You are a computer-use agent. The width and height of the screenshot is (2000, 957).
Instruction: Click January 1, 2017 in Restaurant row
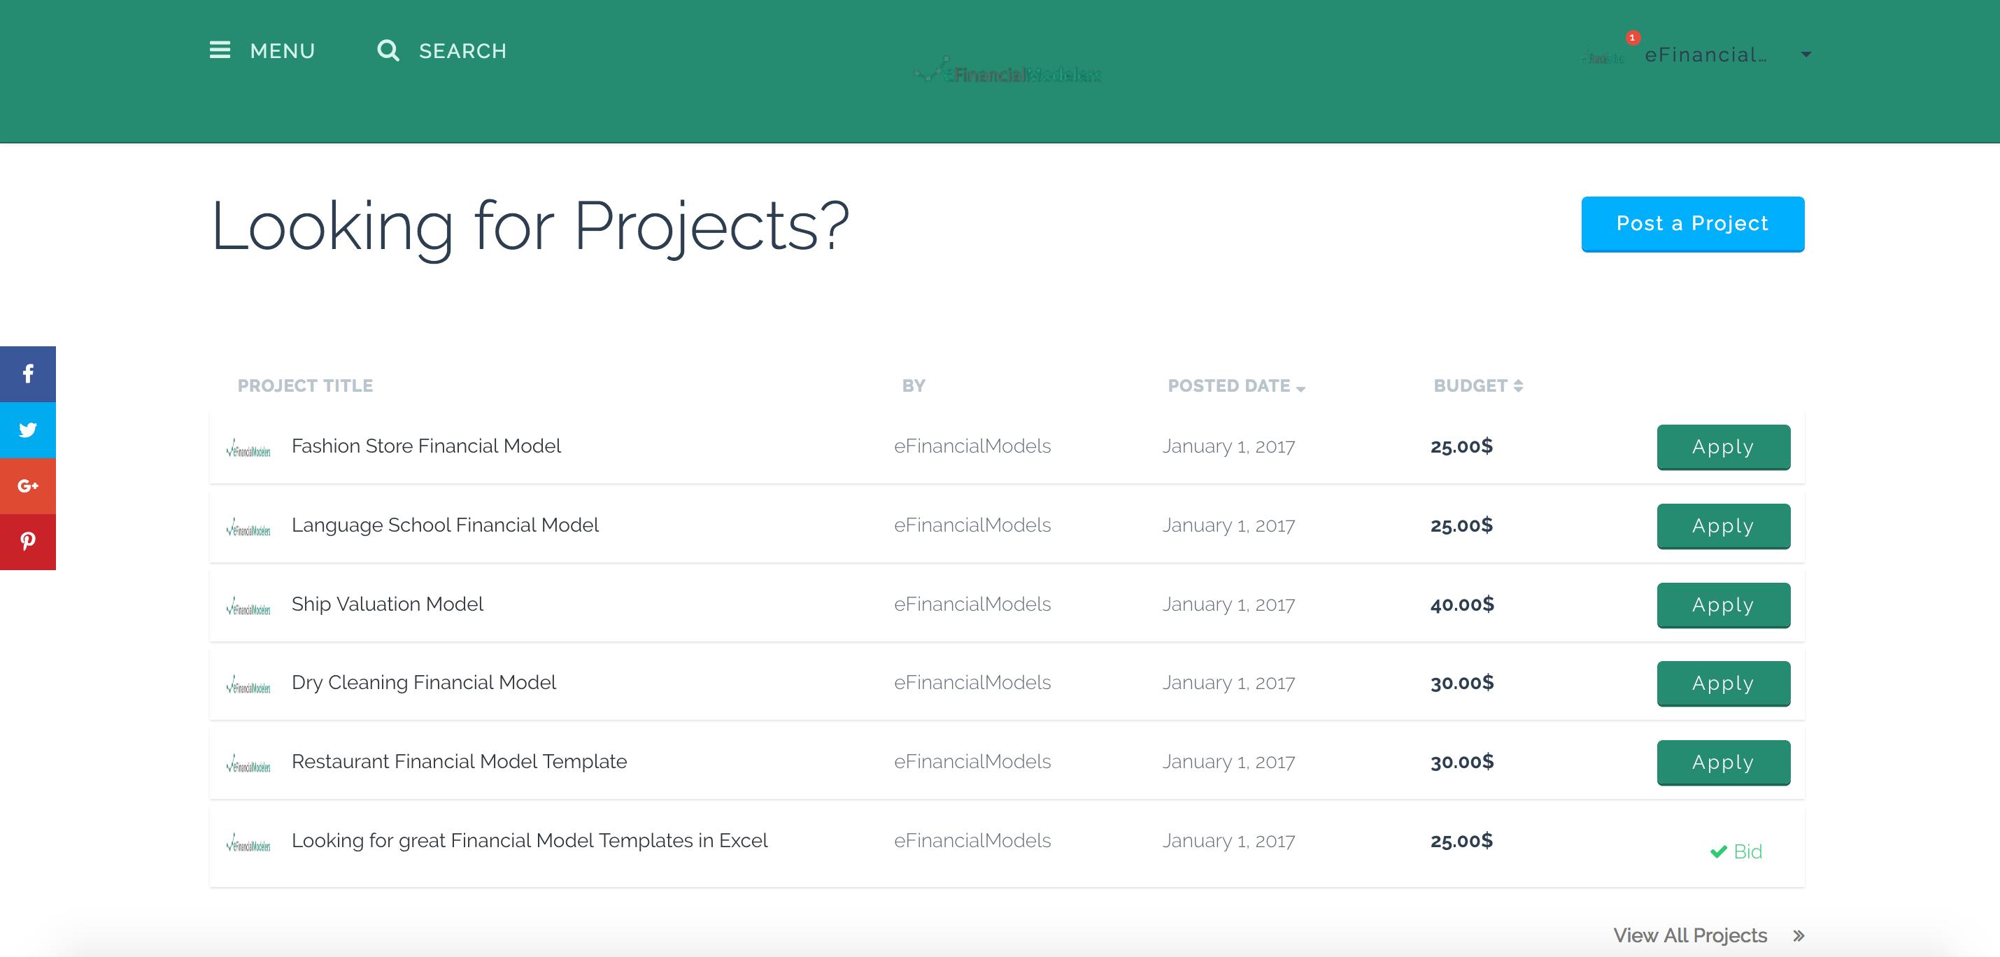click(1228, 763)
